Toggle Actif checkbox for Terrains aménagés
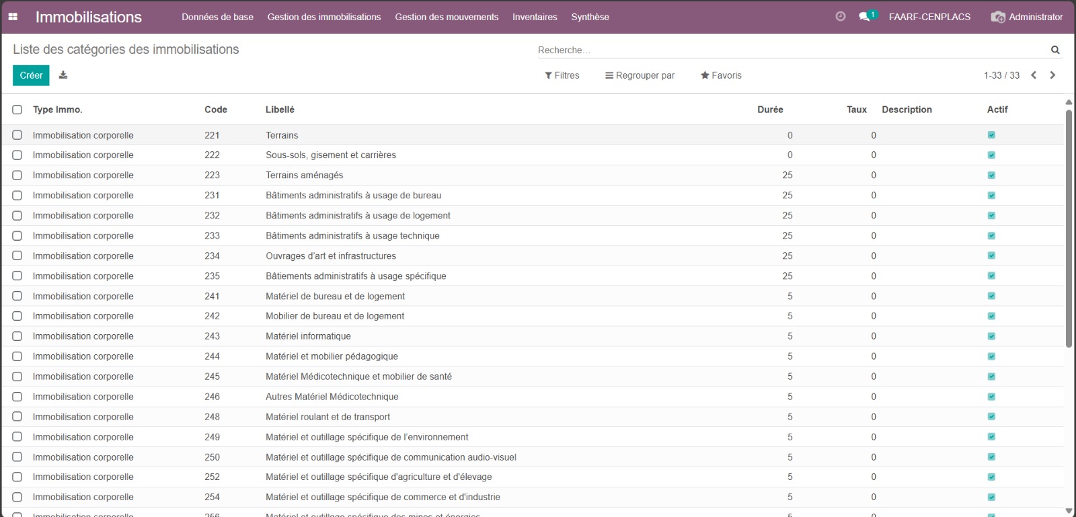The height and width of the screenshot is (517, 1076). tap(991, 175)
